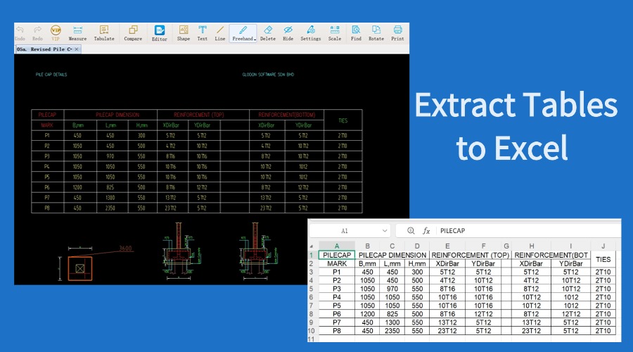Viewport: 633px width, 352px height.
Task: Click the Redo toolbar icon
Action: 37,32
